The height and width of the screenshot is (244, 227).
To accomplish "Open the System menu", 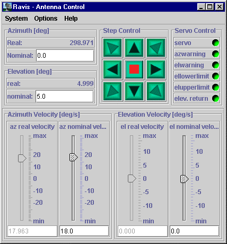I will 16,19.
